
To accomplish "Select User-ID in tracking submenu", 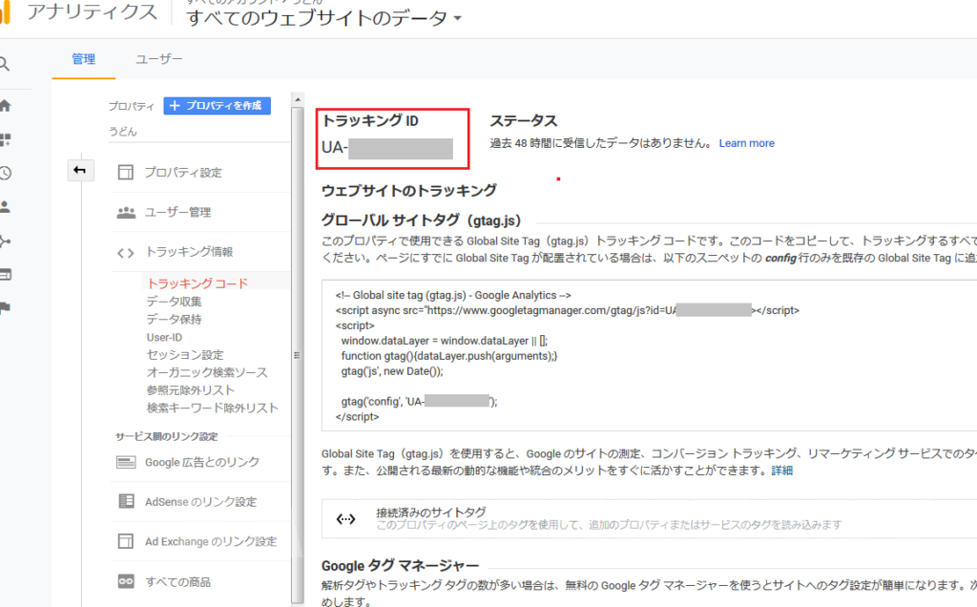I will click(x=164, y=337).
